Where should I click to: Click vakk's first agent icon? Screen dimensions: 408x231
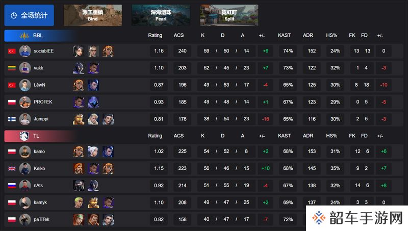point(79,68)
